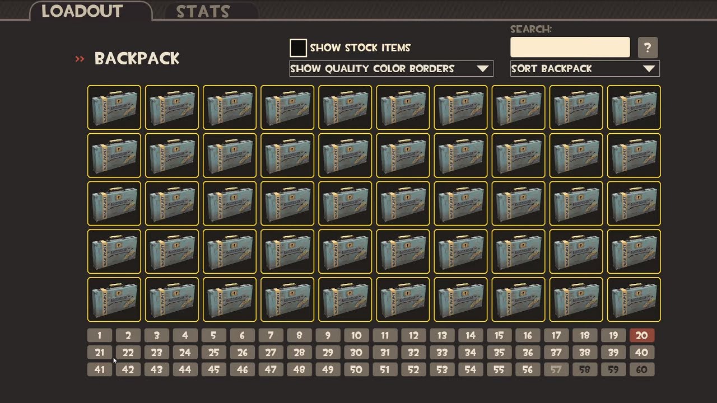
Task: Go to the greyed-out page 60
Action: point(642,369)
